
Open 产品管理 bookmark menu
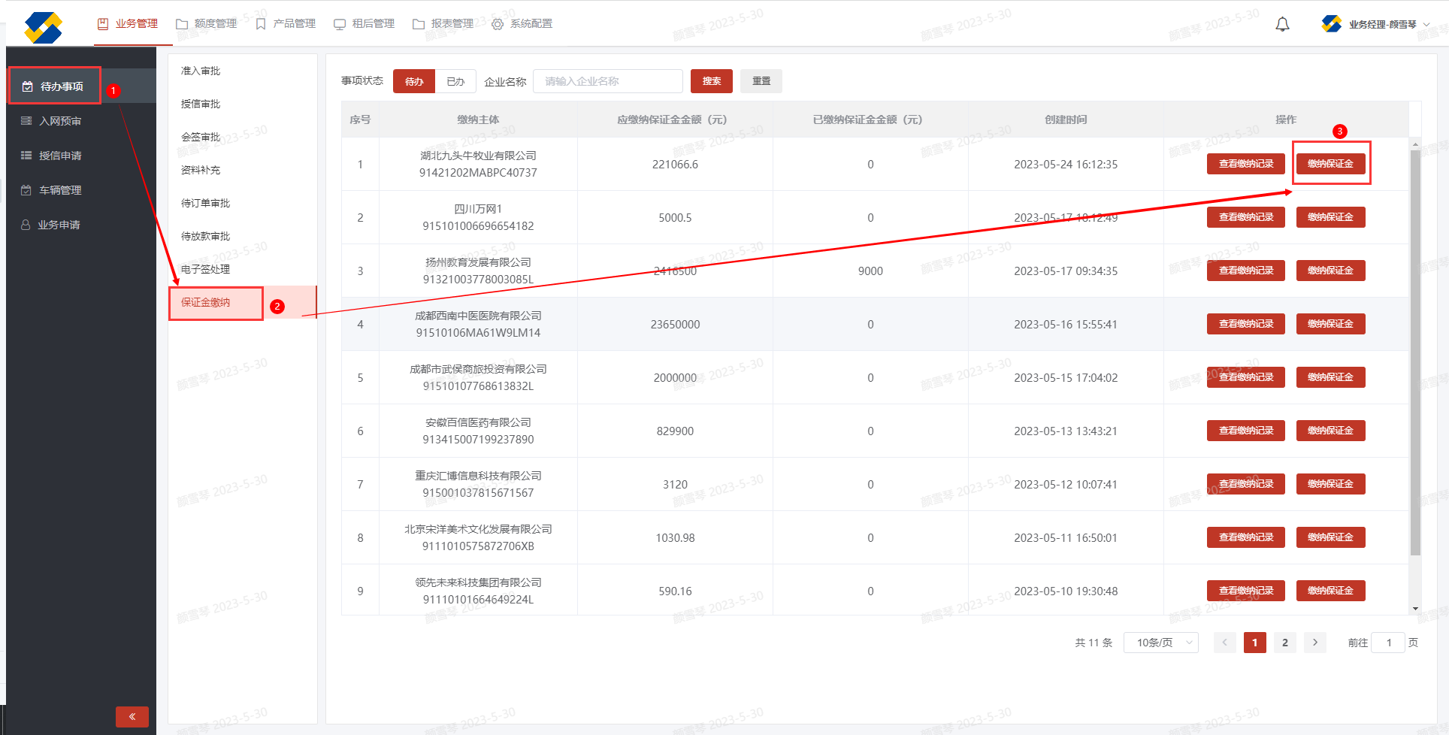click(286, 24)
